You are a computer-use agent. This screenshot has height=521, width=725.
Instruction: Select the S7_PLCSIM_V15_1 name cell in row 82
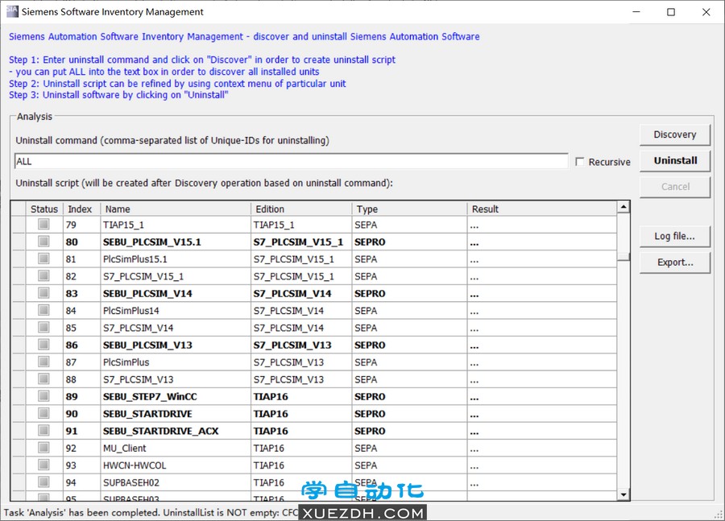(x=176, y=276)
